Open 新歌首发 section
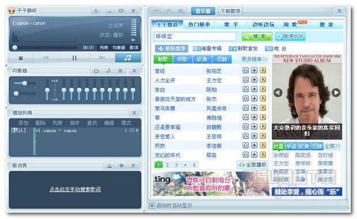 point(243,48)
